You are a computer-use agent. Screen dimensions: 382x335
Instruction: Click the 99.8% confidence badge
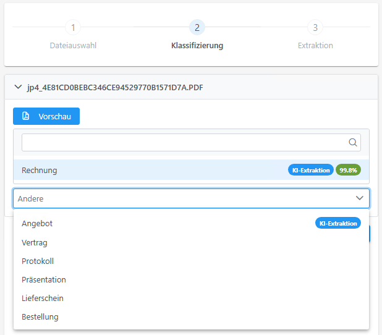(x=348, y=170)
